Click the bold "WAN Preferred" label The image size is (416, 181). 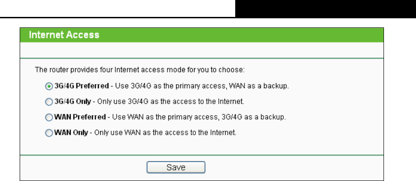pyautogui.click(x=80, y=117)
